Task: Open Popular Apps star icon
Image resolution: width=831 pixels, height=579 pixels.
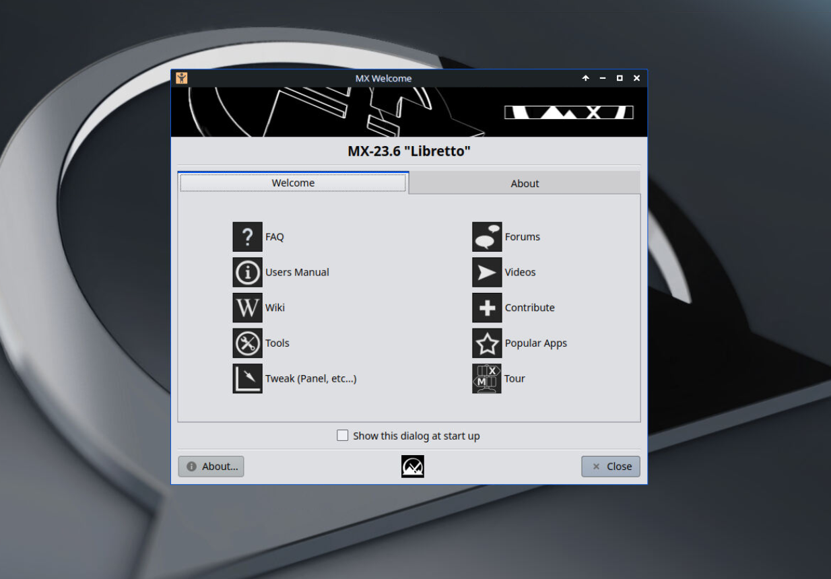Action: [x=486, y=343]
